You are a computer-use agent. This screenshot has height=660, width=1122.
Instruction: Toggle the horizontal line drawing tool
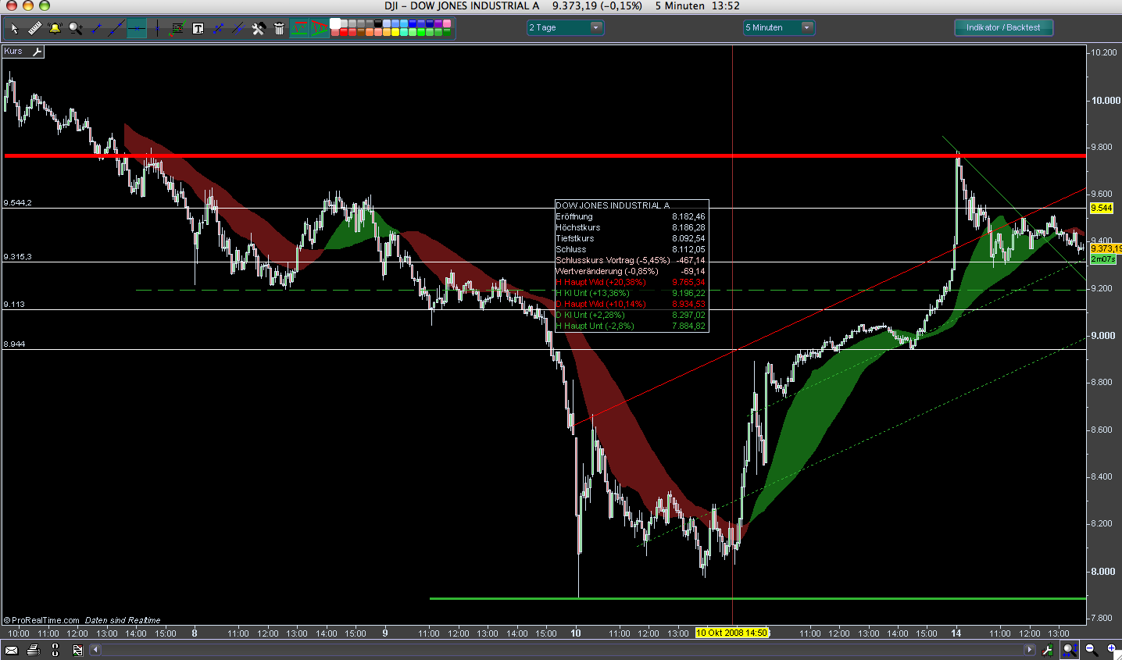(137, 29)
